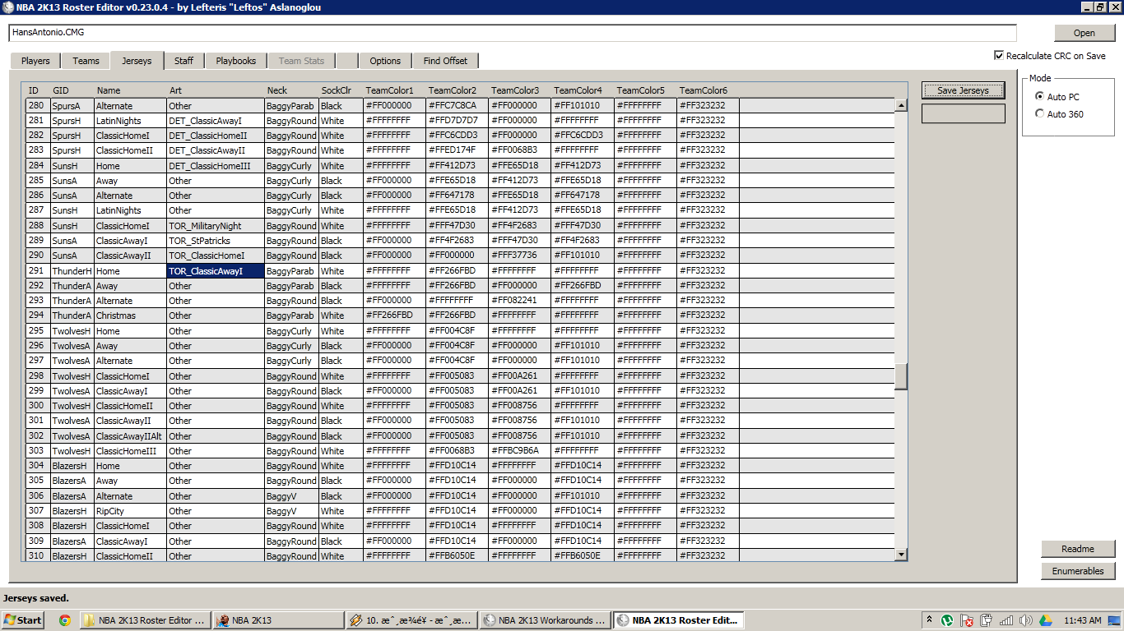Select the TOR_MilitaryNight art cell
The width and height of the screenshot is (1124, 631).
(x=216, y=226)
